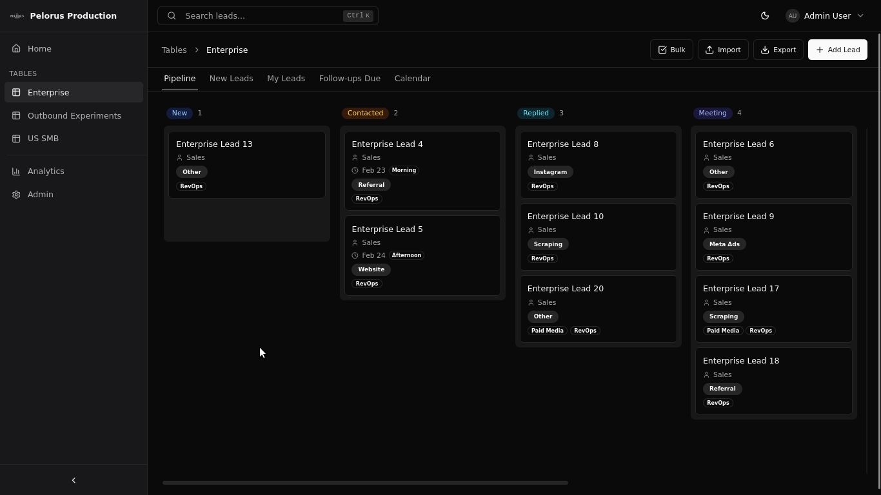Open the Enterprise Lead 9 card
This screenshot has height=495, width=881.
tap(774, 237)
